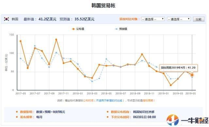Select the highlighted April 2019 data point

point(192,75)
